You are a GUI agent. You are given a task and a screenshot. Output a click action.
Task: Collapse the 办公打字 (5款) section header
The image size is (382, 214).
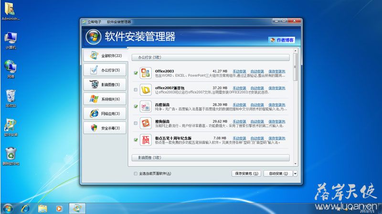pos(211,57)
